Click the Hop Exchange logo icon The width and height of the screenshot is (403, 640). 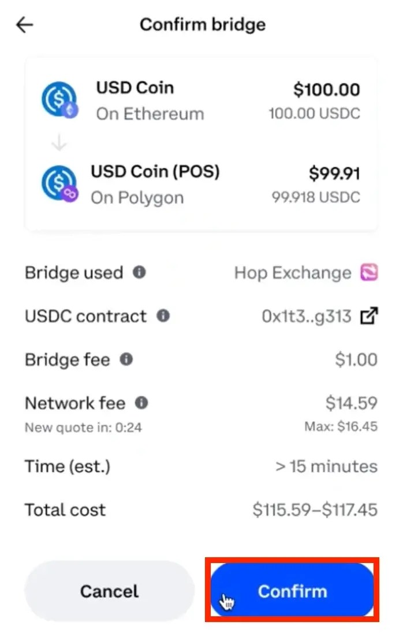(369, 273)
